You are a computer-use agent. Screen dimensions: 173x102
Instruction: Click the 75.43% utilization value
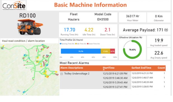(x=132, y=50)
